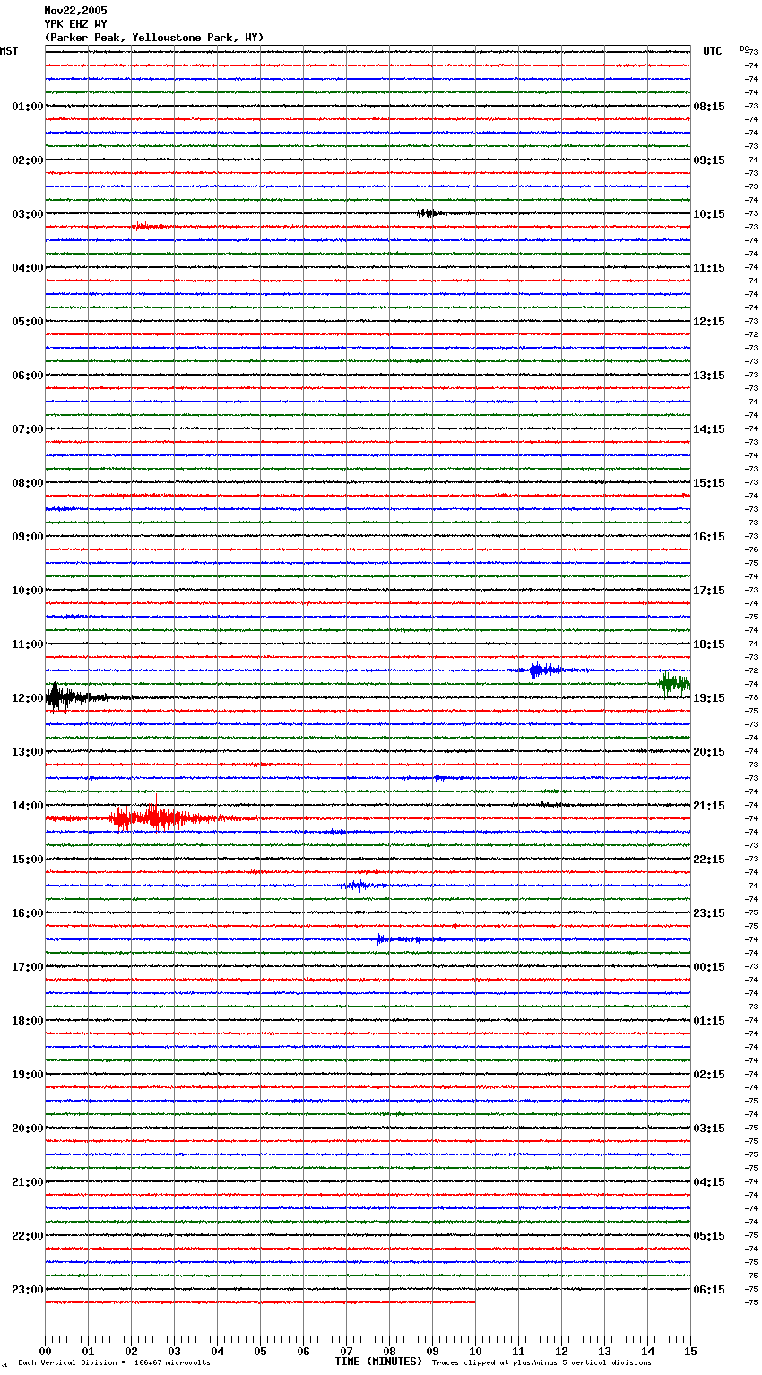The width and height of the screenshot is (762, 1375).
Task: Select the 20:00 MST row label
Action: 28,1129
